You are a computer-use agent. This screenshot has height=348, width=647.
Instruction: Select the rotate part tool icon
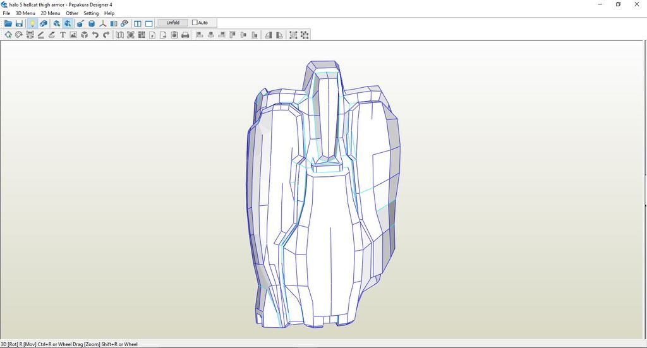coord(18,35)
